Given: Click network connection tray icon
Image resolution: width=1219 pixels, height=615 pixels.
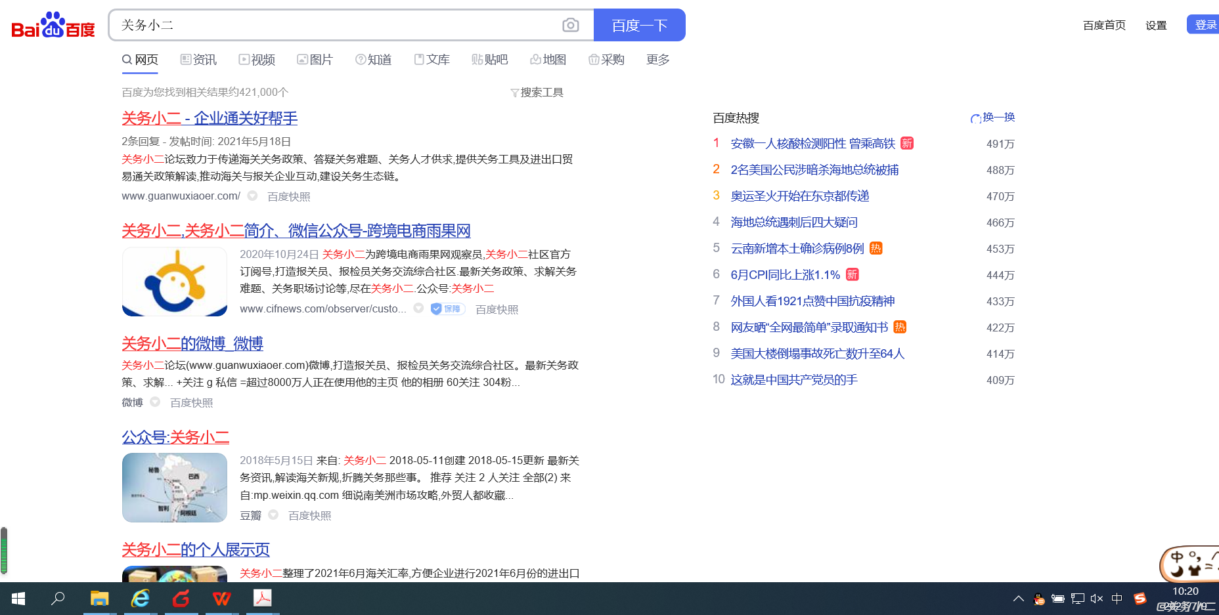Looking at the screenshot, I should [1078, 599].
